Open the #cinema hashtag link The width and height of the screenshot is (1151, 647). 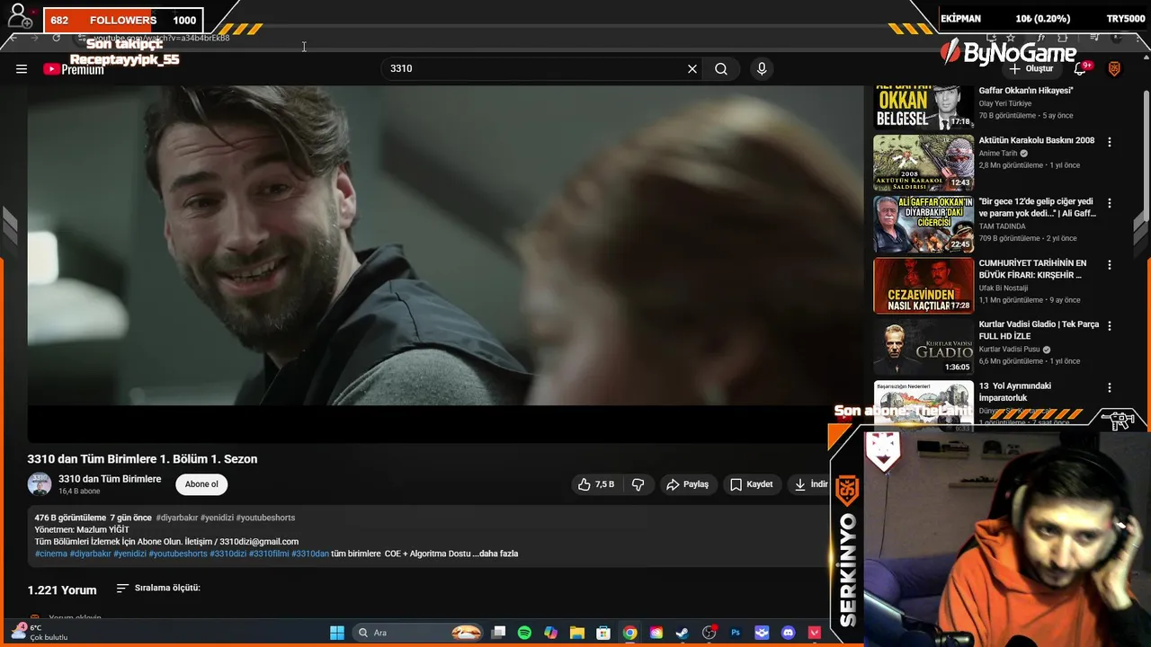click(51, 554)
